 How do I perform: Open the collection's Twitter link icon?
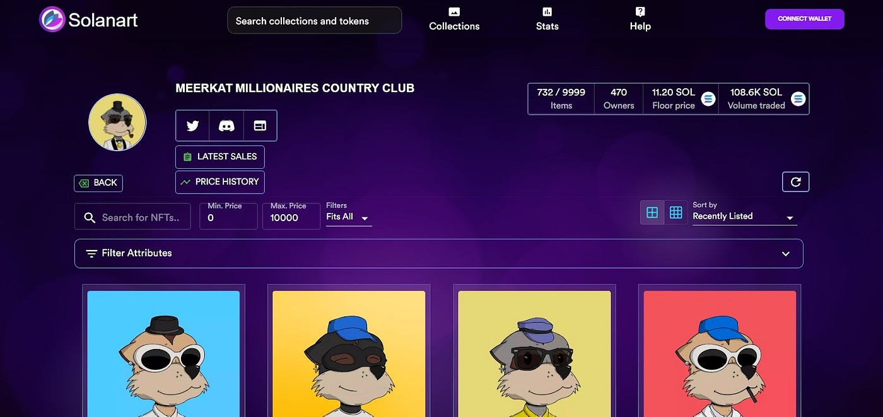point(193,126)
